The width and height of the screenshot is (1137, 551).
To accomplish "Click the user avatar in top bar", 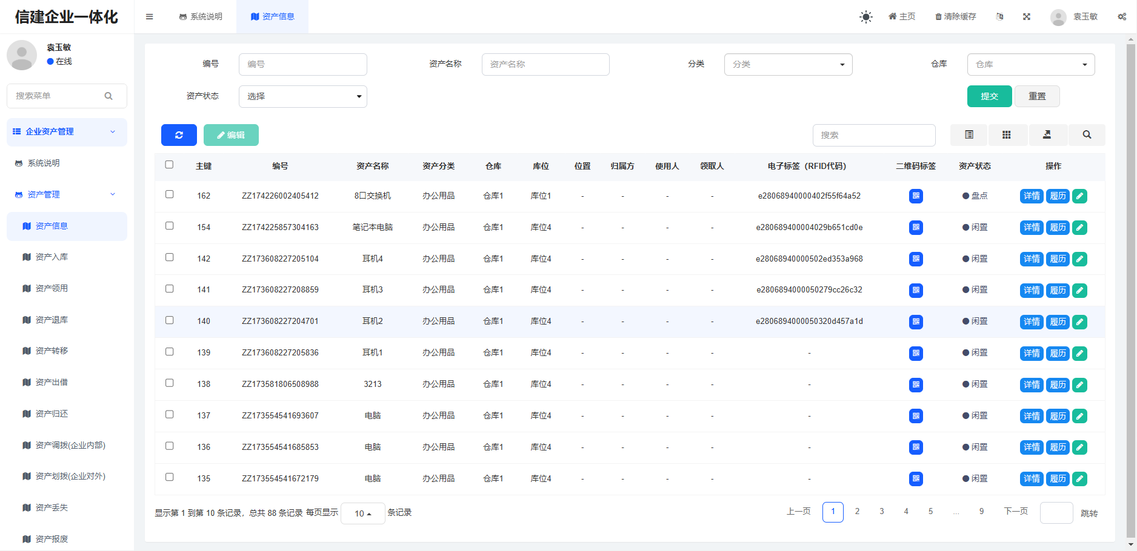I will pyautogui.click(x=1058, y=17).
